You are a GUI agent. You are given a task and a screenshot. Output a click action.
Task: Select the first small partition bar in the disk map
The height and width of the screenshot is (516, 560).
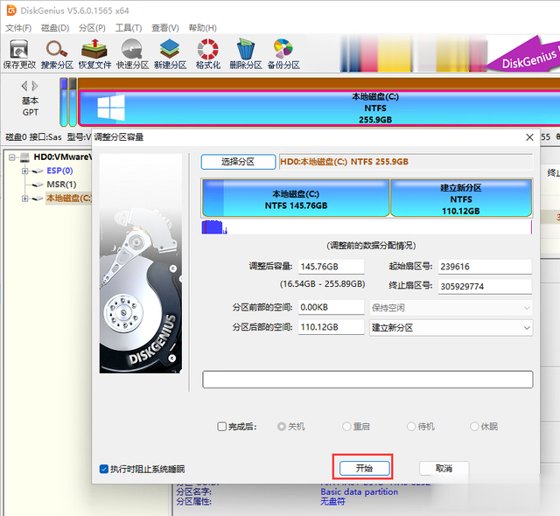click(64, 102)
